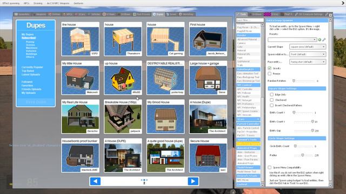Viewport: 346px width, 194px height.
Task: Collapse the NPC Control tool category
Action: pyautogui.click(x=248, y=85)
